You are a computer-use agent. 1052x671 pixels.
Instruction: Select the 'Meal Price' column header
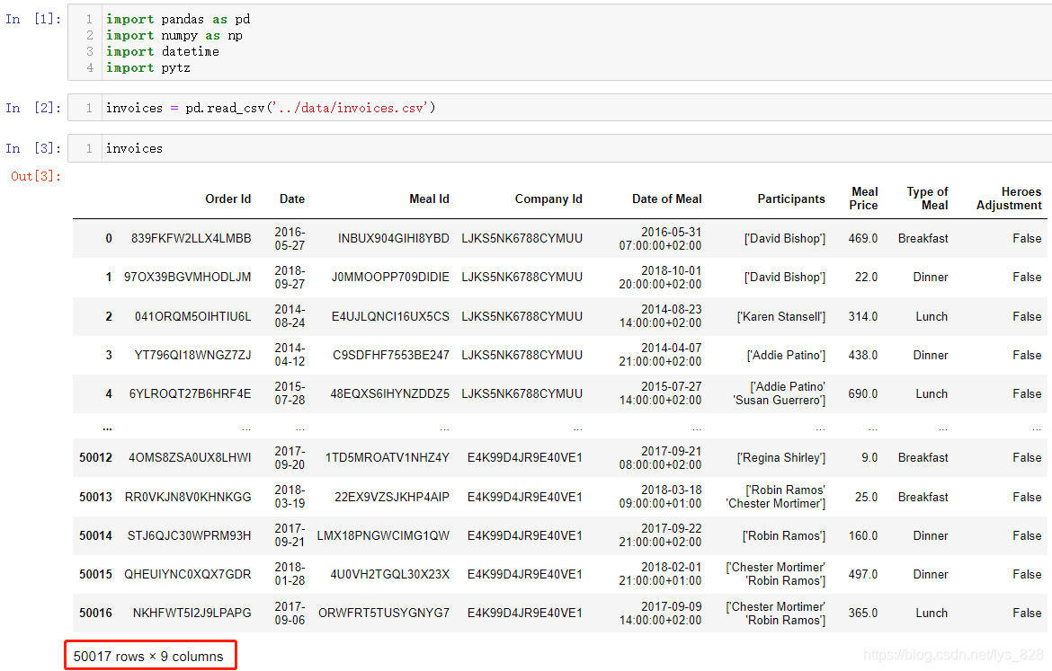click(x=863, y=199)
